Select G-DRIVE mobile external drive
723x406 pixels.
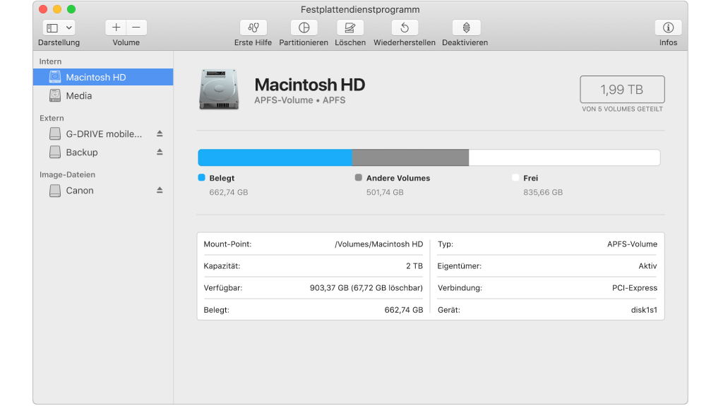(x=104, y=133)
